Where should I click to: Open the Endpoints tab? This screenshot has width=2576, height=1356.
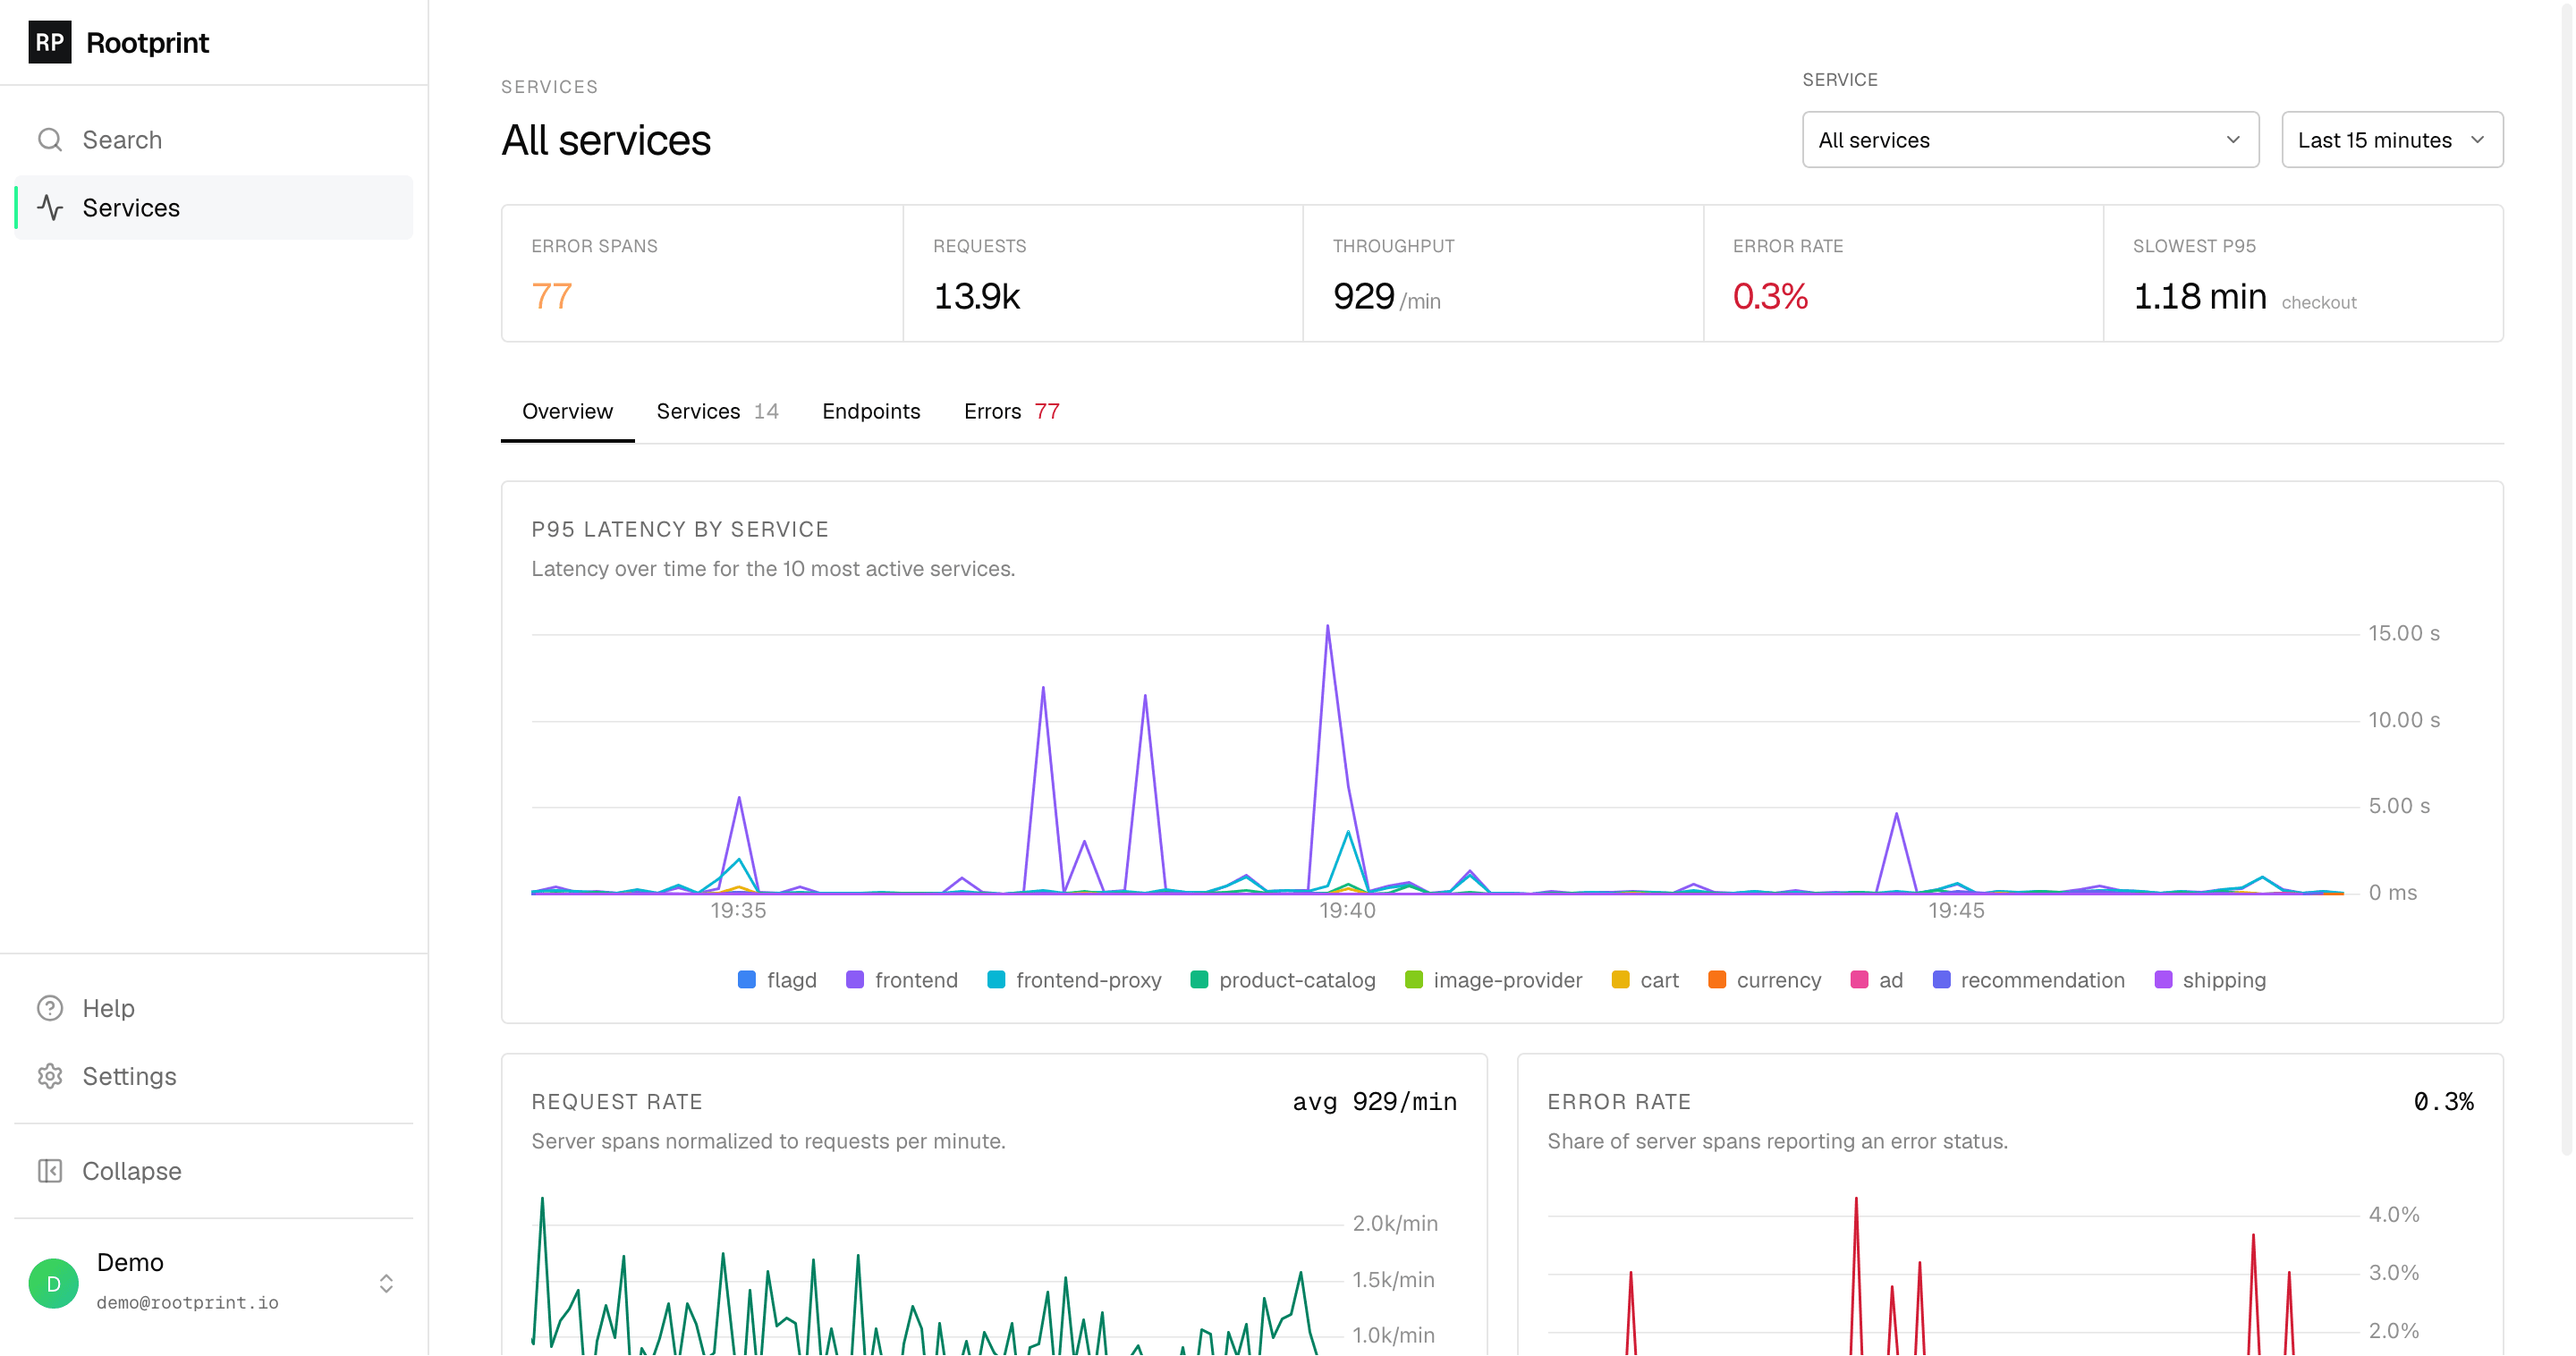871,412
